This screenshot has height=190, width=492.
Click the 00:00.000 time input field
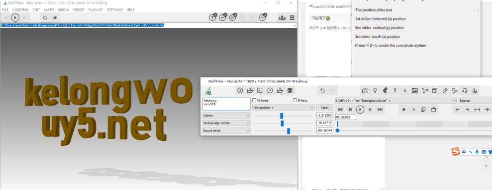coord(345,118)
